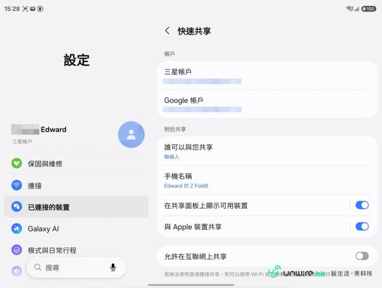
Task: Open the 保固與維修 heart icon
Action: tap(17, 163)
